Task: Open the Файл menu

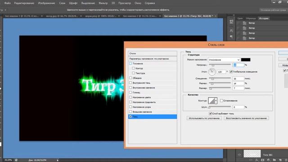Action: point(7,3)
